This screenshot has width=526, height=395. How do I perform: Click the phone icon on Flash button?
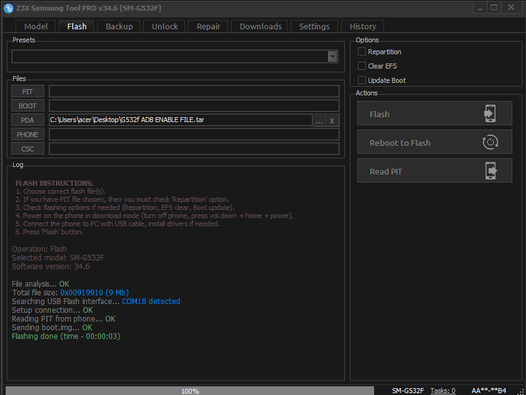(x=490, y=114)
